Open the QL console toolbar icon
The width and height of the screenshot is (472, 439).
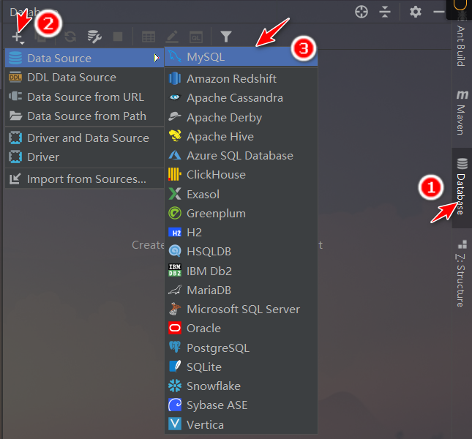point(195,37)
